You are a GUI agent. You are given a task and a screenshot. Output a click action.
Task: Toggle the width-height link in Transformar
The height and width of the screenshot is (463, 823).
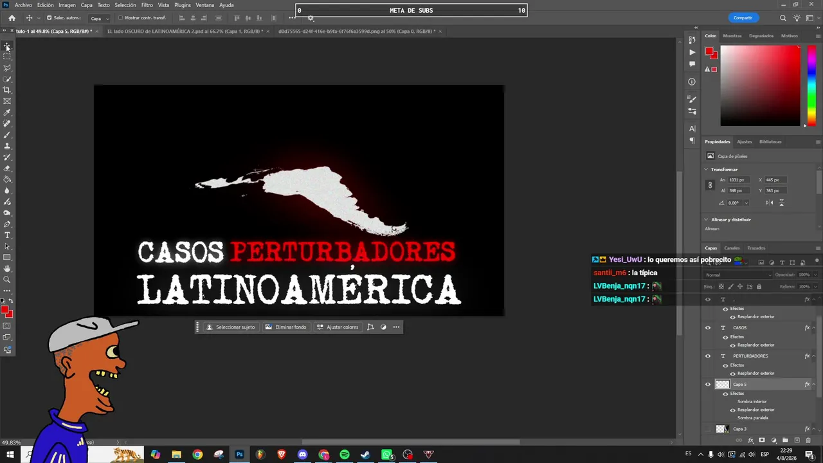[710, 185]
